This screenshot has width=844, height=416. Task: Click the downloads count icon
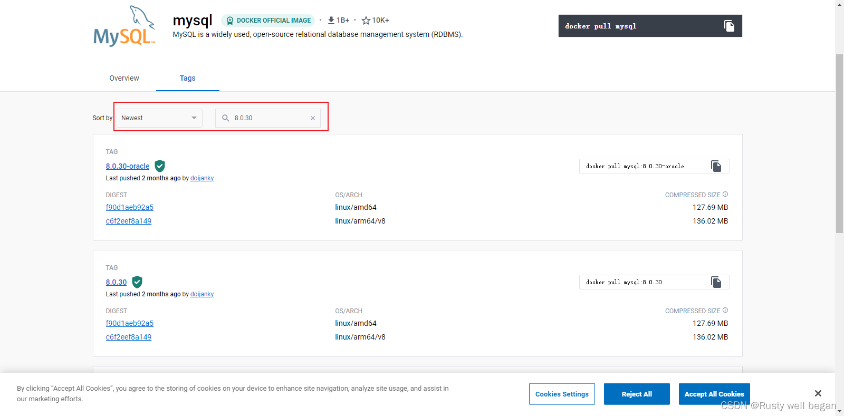click(331, 21)
